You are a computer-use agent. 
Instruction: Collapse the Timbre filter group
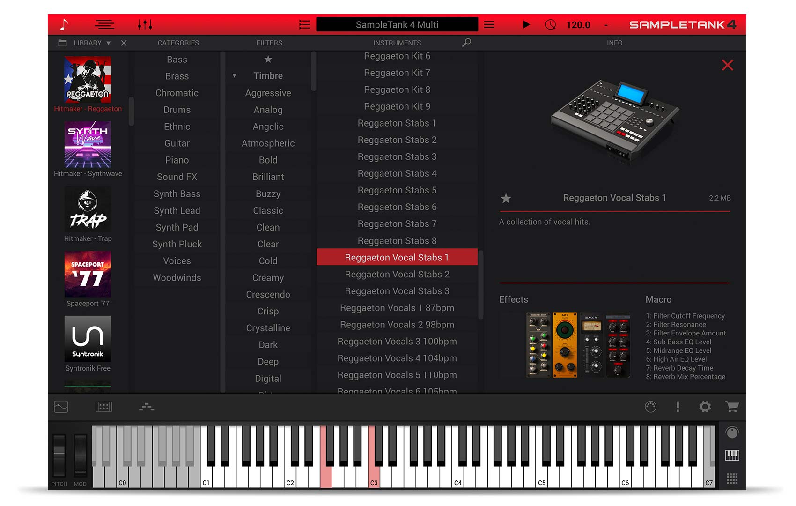coord(234,75)
